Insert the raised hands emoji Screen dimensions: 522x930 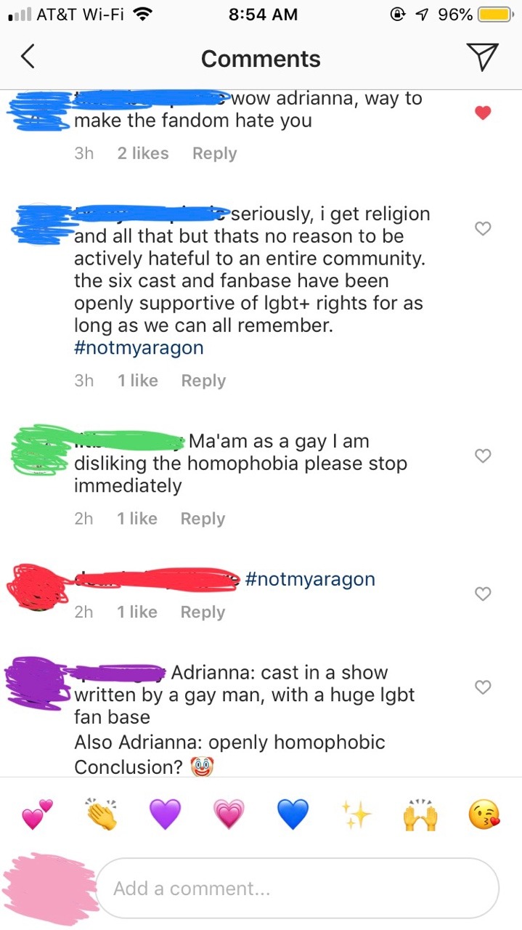coord(420,814)
